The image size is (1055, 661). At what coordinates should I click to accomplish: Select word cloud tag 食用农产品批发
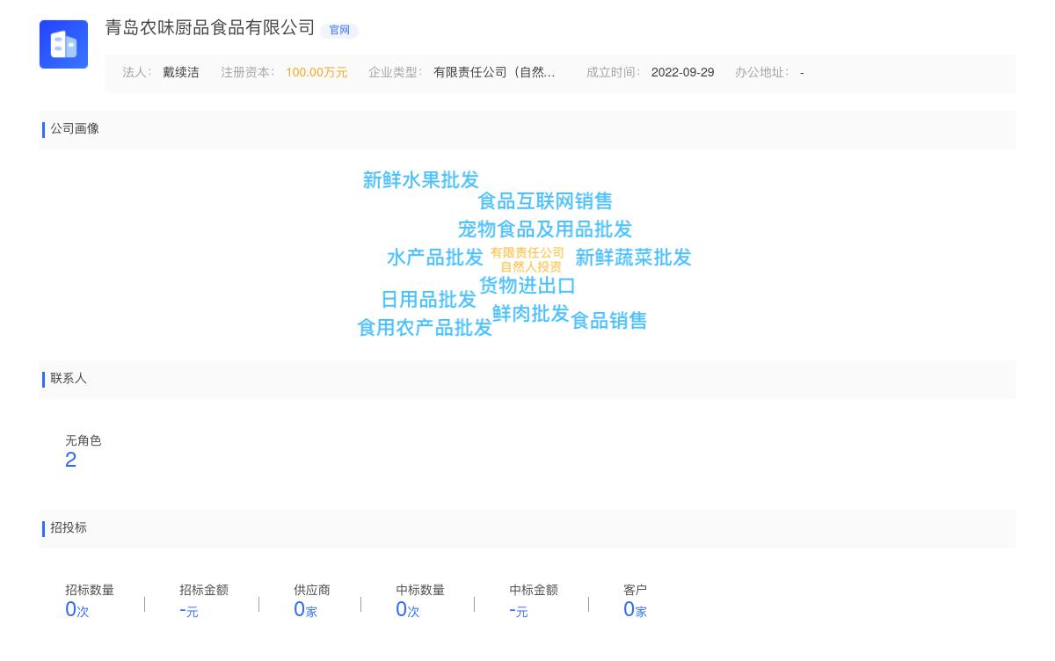425,328
